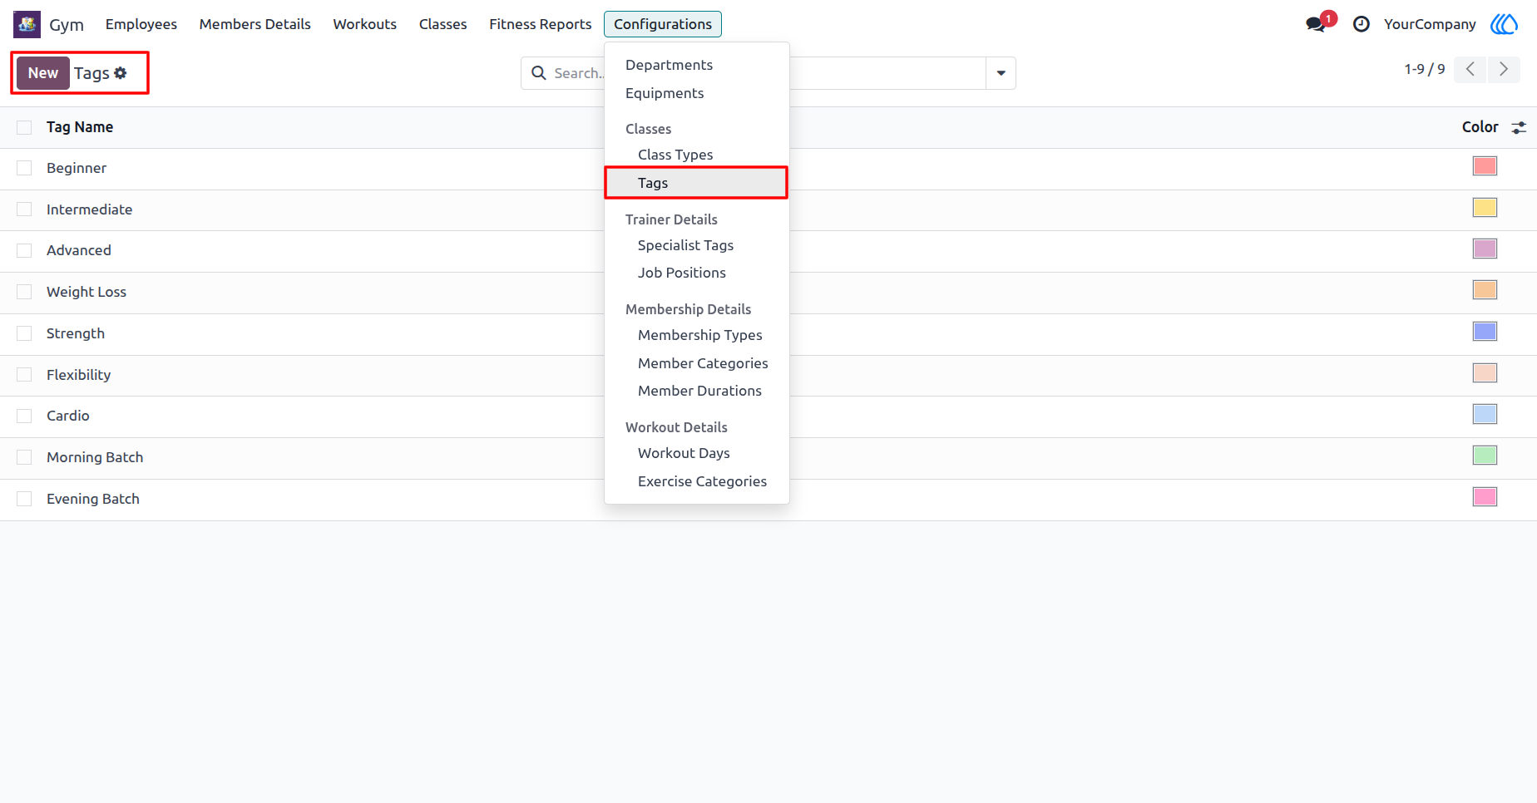Screen dimensions: 1537x803
Task: Open the activities clock icon
Action: point(1362,24)
